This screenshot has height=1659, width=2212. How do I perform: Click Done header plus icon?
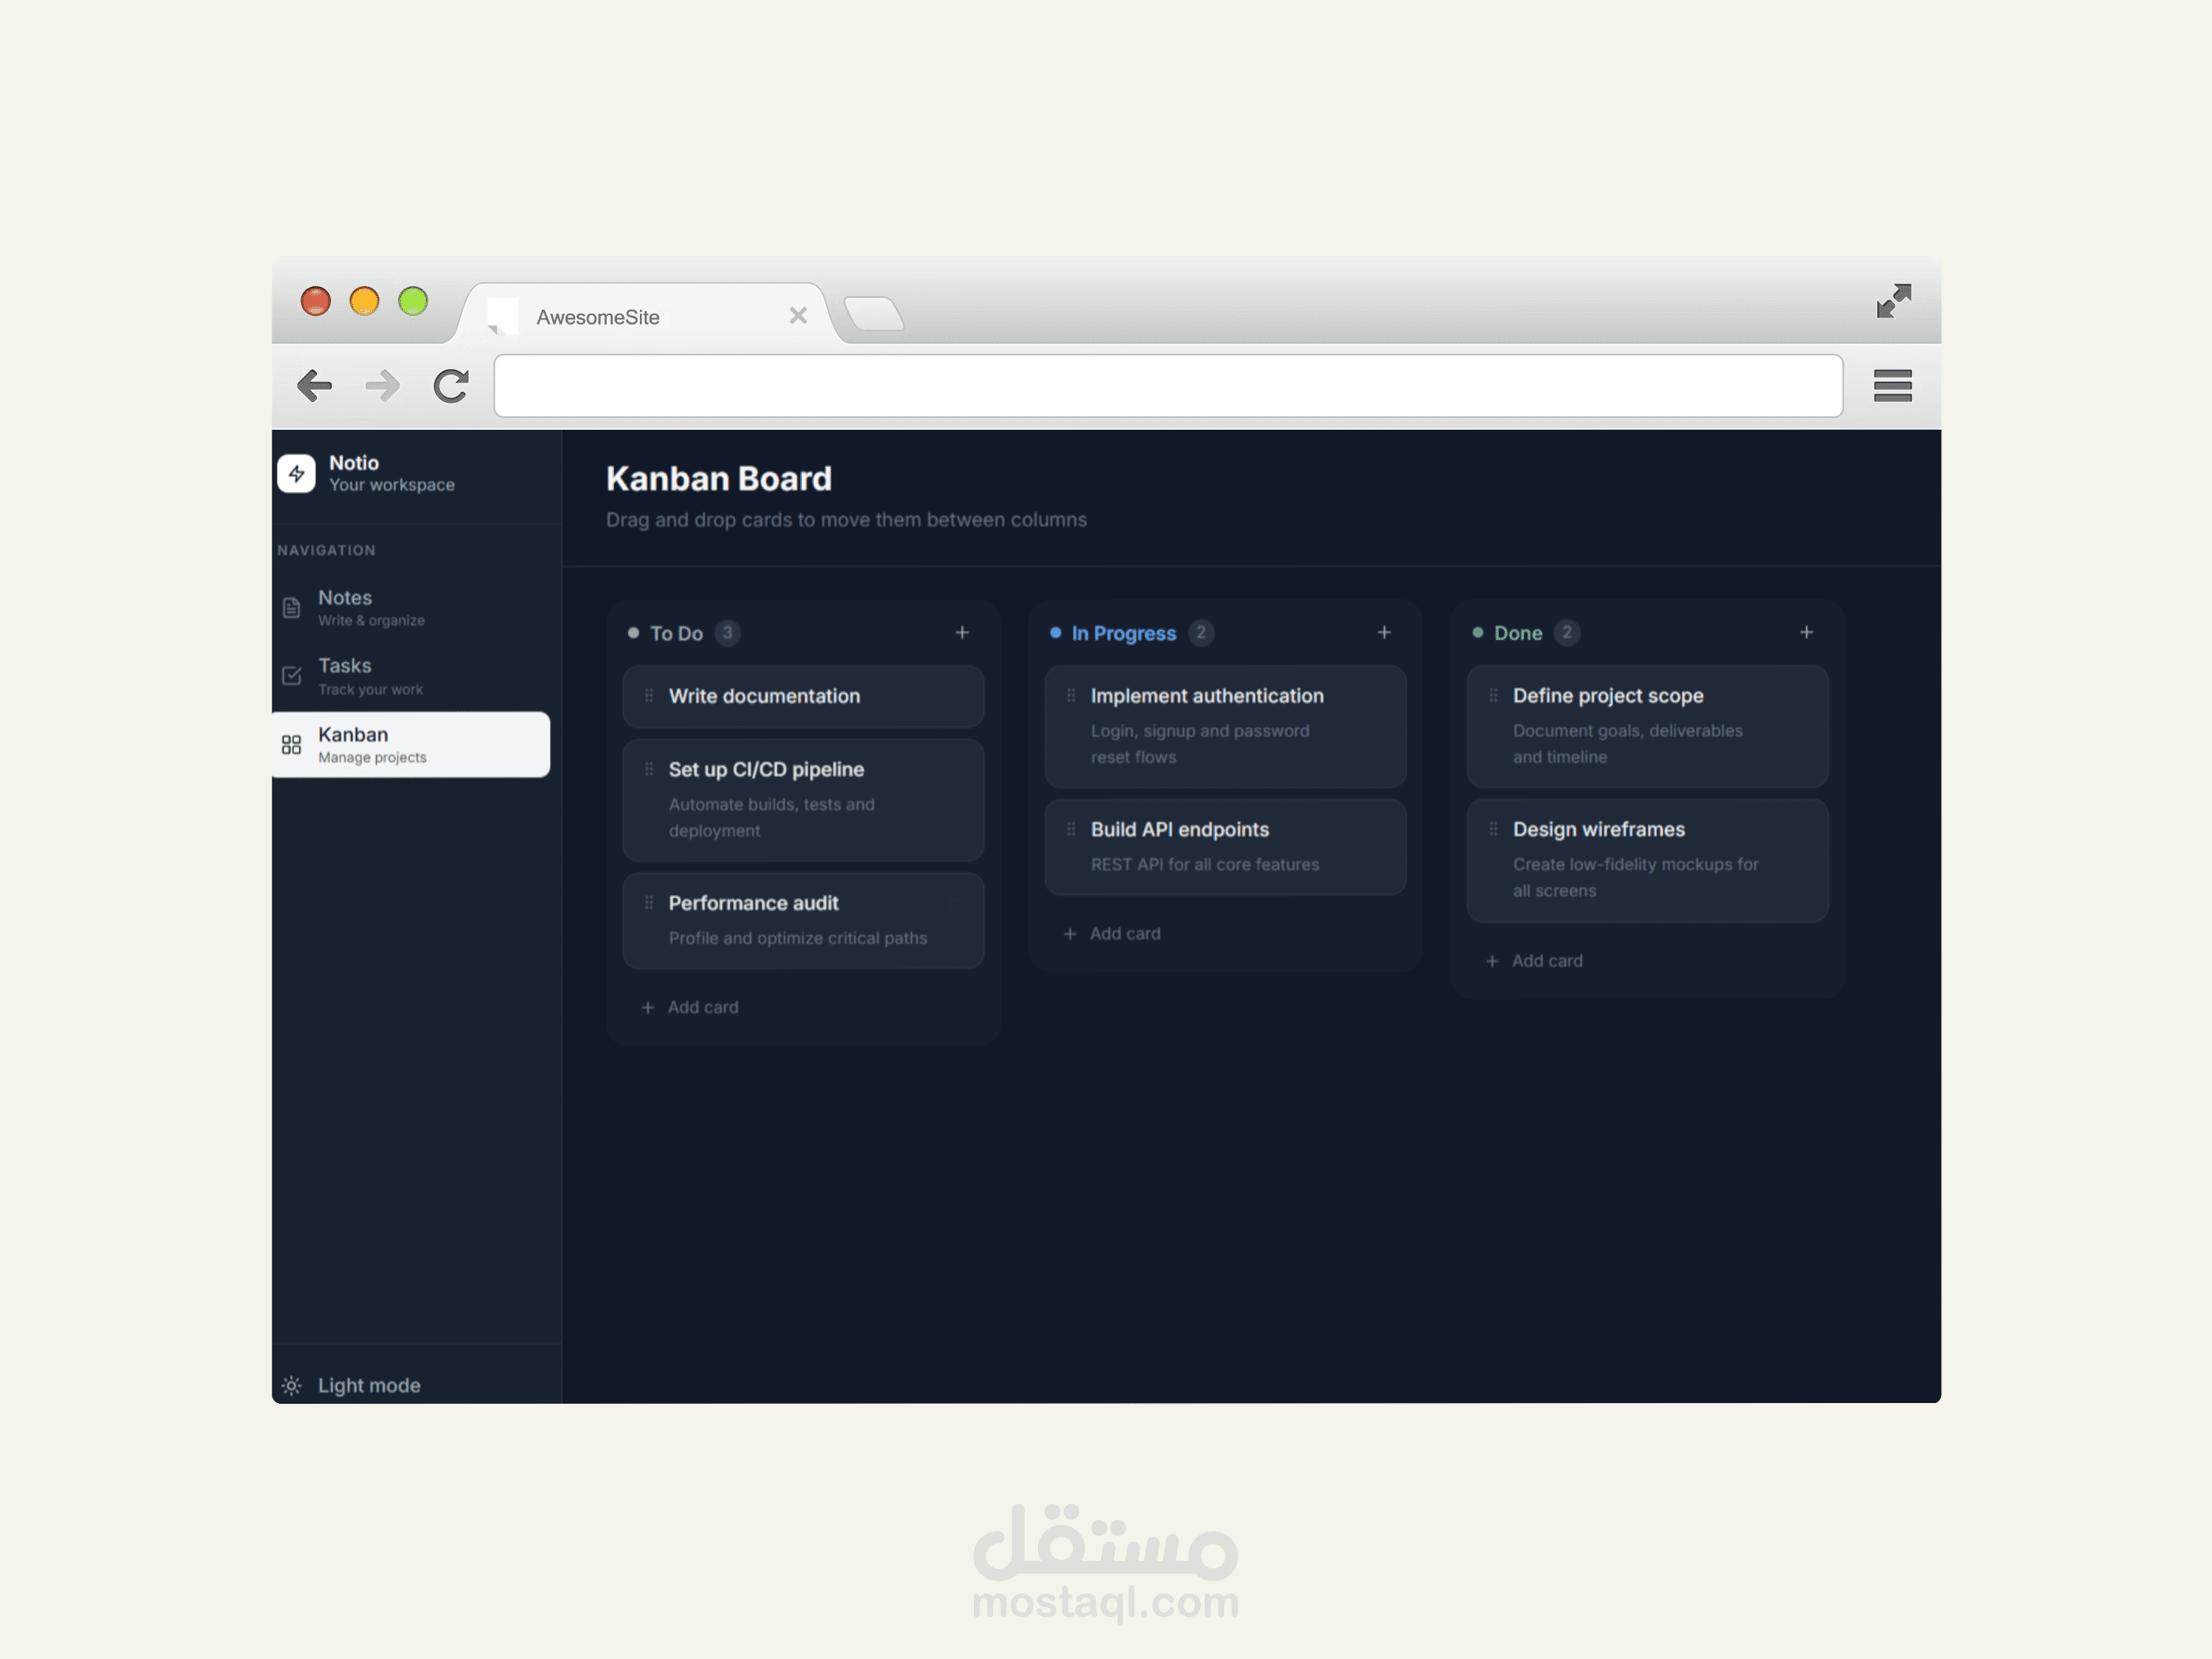(x=1806, y=633)
